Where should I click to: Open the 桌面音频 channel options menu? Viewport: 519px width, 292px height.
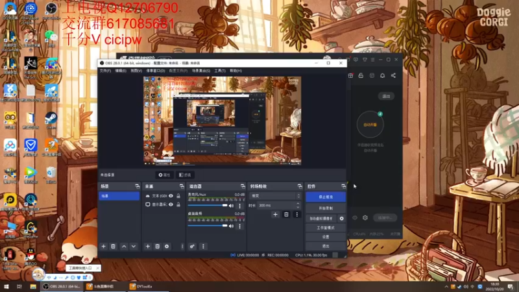240,226
